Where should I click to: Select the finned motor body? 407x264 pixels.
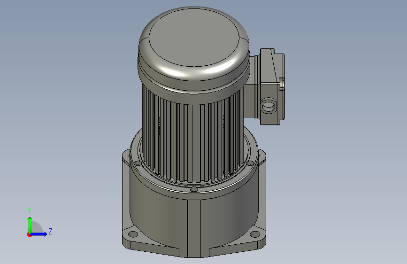(x=192, y=141)
